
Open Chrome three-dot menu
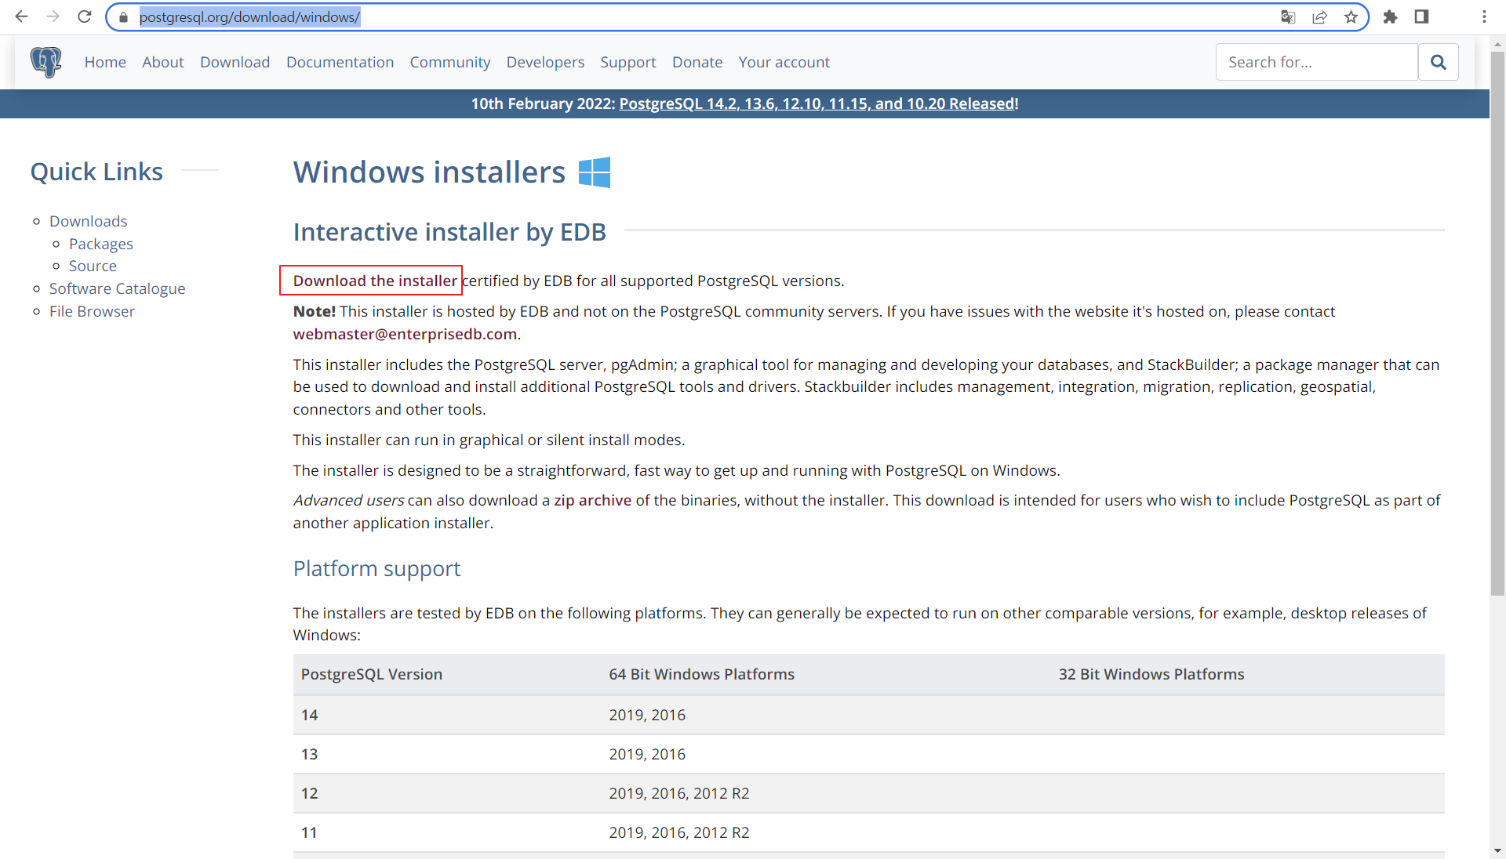1484,17
